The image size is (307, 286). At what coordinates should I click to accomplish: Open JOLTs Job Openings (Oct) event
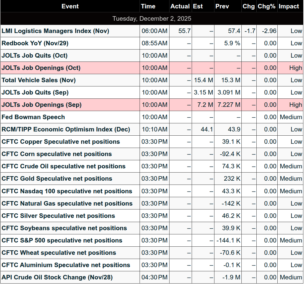point(41,68)
